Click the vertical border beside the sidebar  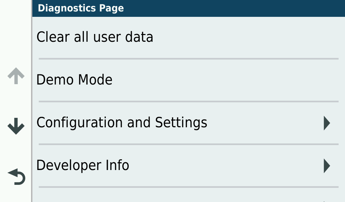click(x=32, y=101)
